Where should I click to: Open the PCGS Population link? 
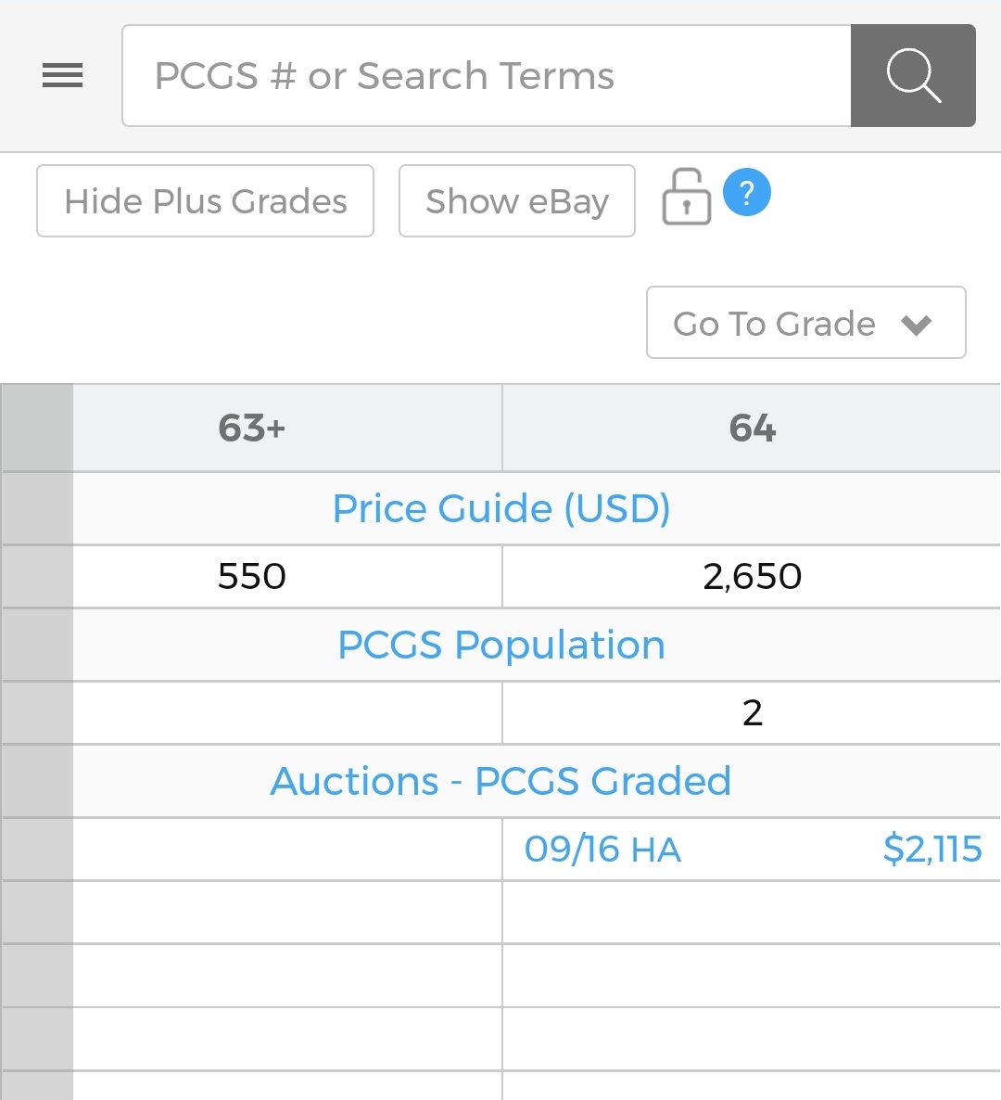coord(501,644)
